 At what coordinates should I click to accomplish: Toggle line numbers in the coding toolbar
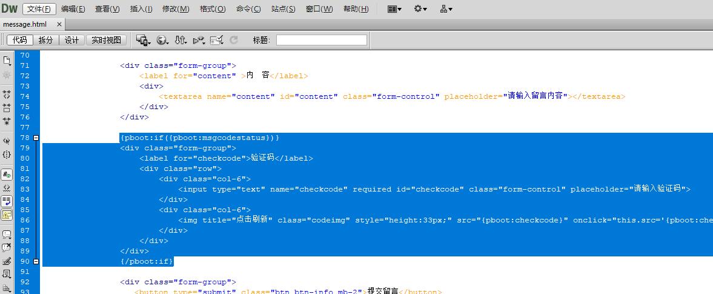tap(7, 175)
